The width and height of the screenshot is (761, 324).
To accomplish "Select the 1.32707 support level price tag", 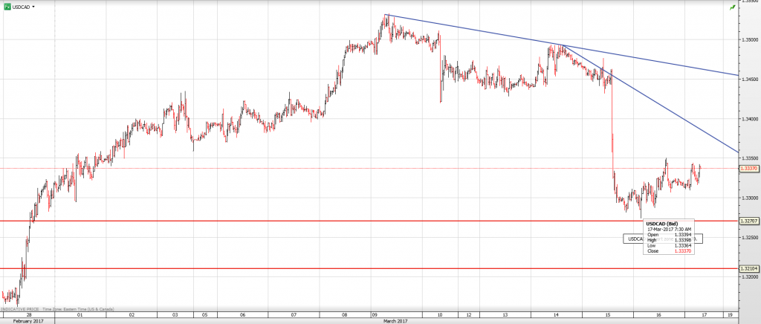I will pos(749,221).
